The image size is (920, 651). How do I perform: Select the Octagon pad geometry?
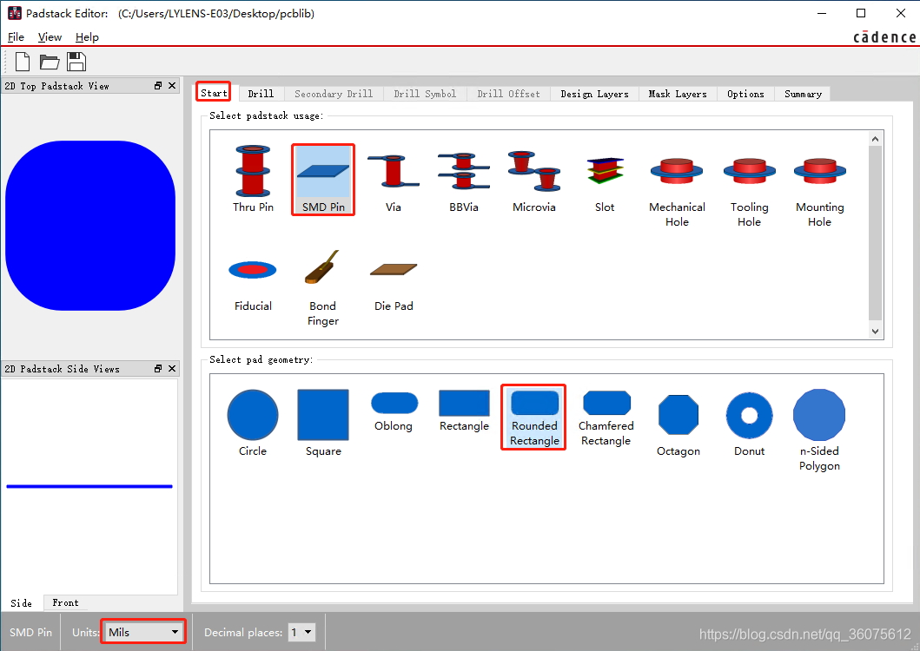pos(678,424)
